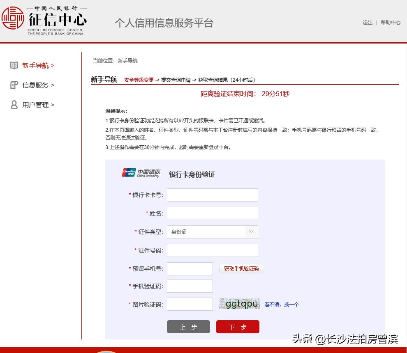
Task: Click the 银行卡卡号 input field
Action: [x=212, y=195]
